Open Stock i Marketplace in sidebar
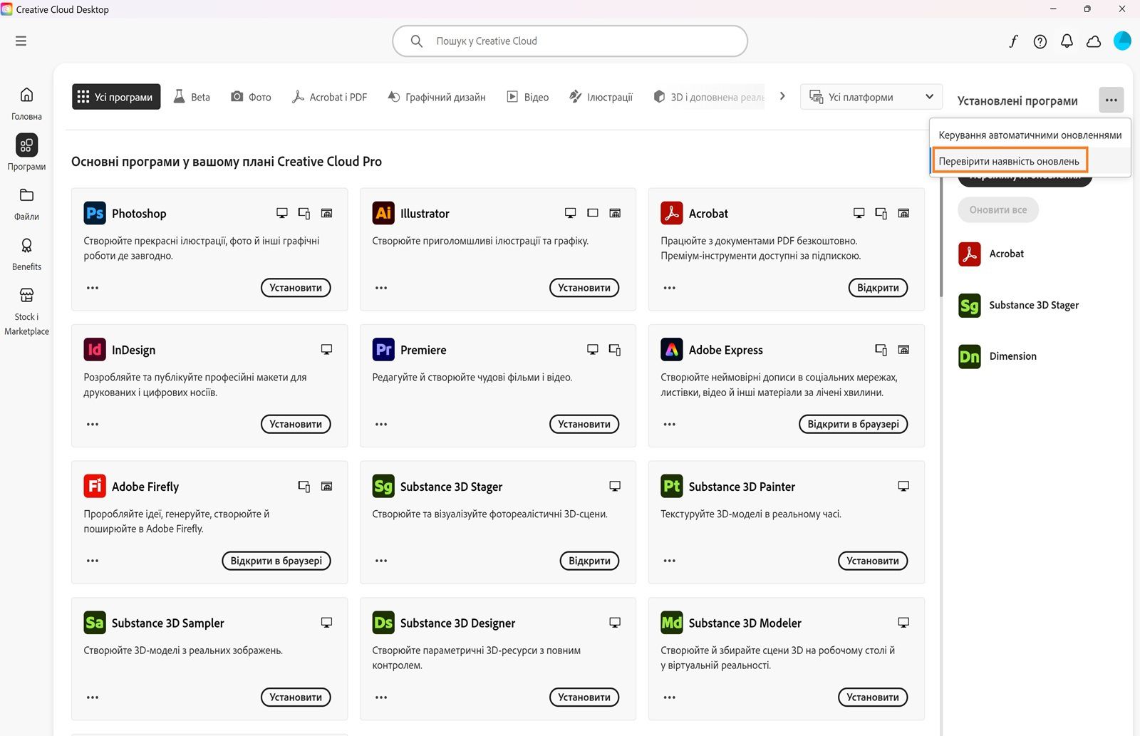Screen dimensions: 1140x736 click(x=26, y=311)
